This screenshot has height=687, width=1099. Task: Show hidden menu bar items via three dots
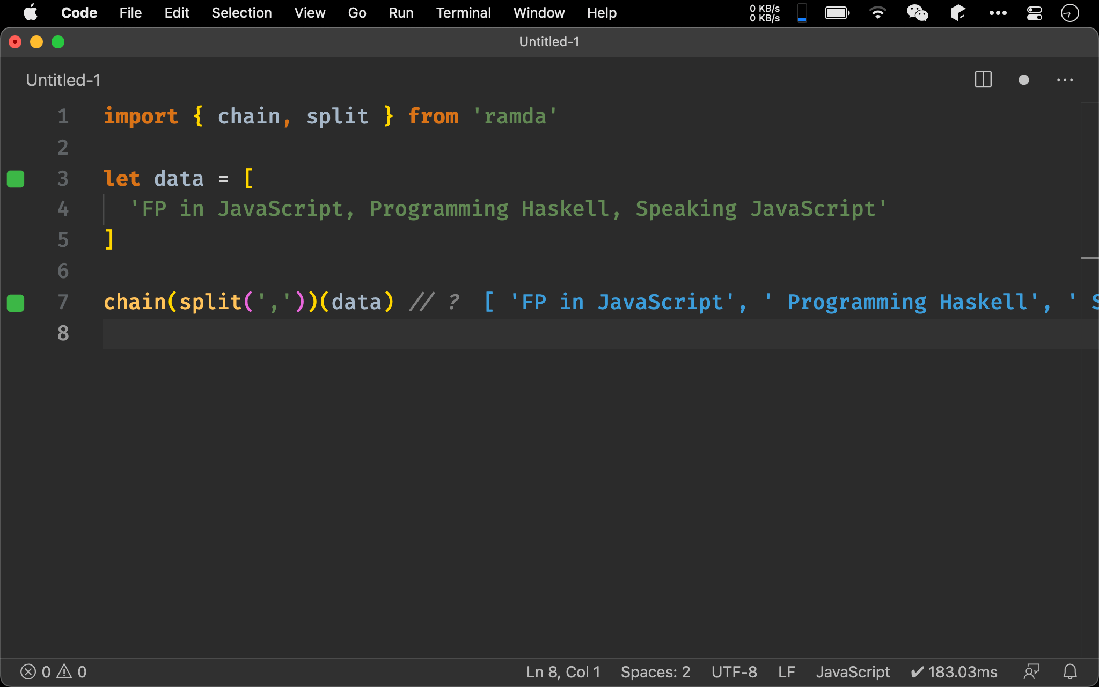998,12
